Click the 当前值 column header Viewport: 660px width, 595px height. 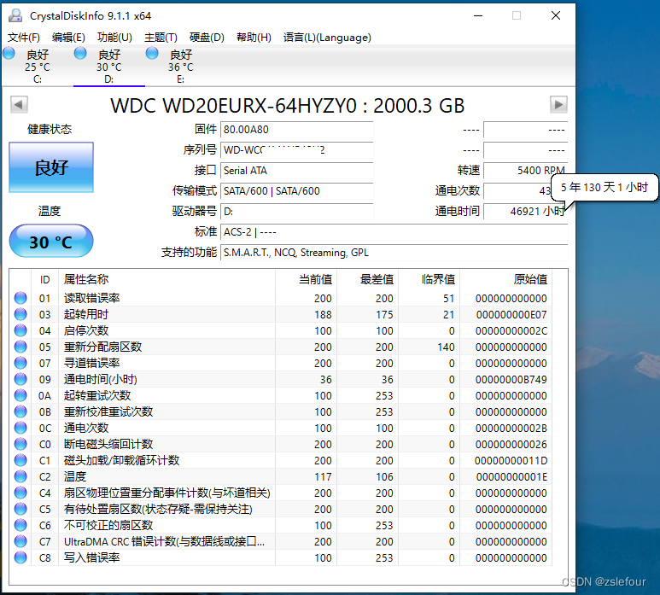[307, 279]
